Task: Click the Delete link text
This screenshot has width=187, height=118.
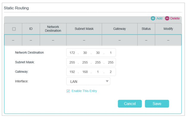Action: (x=175, y=18)
